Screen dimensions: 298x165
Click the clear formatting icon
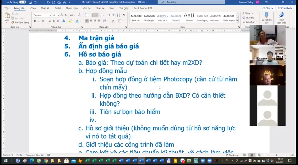point(80,15)
